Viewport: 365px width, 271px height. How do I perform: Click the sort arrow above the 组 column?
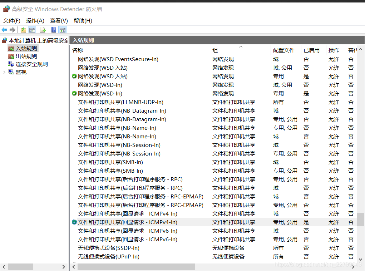click(x=241, y=47)
